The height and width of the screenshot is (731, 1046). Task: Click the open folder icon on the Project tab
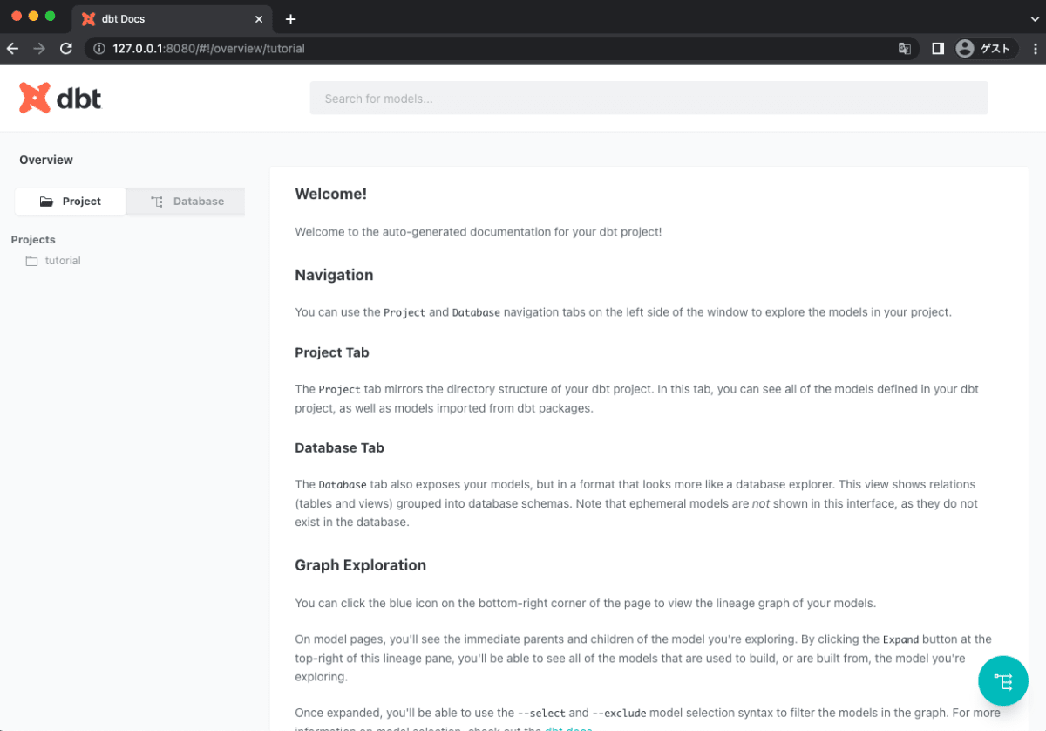point(46,202)
